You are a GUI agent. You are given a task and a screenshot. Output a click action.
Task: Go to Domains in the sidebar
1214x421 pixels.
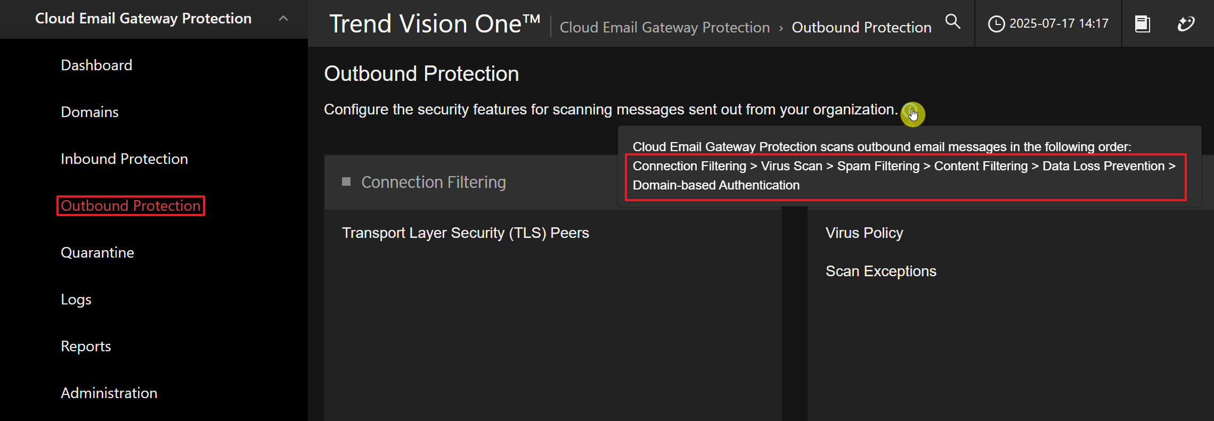click(89, 112)
